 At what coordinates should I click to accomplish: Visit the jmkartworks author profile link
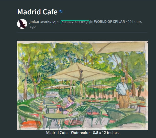point(40,22)
